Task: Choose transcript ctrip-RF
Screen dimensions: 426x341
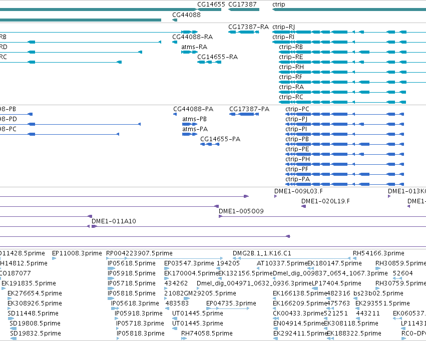Action: click(x=290, y=77)
